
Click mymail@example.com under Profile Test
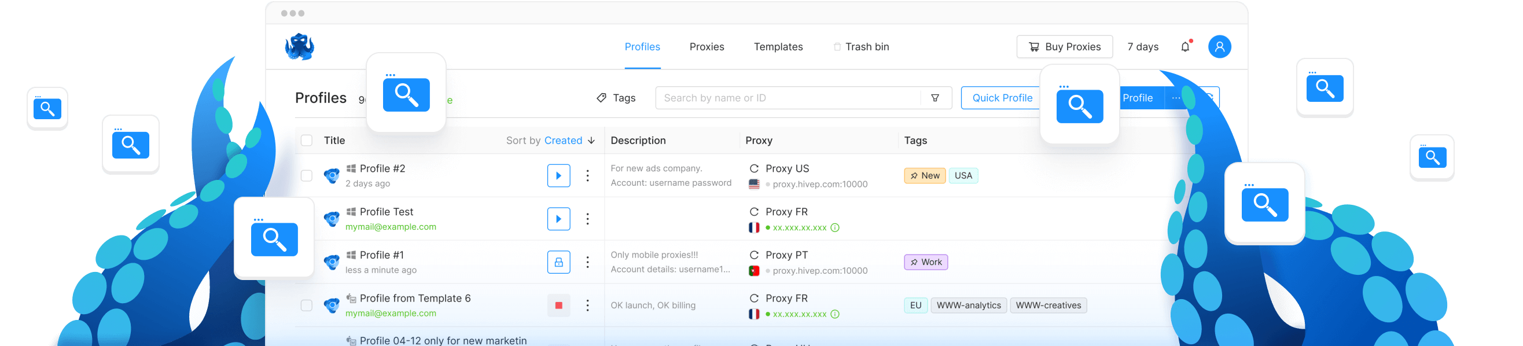[390, 227]
